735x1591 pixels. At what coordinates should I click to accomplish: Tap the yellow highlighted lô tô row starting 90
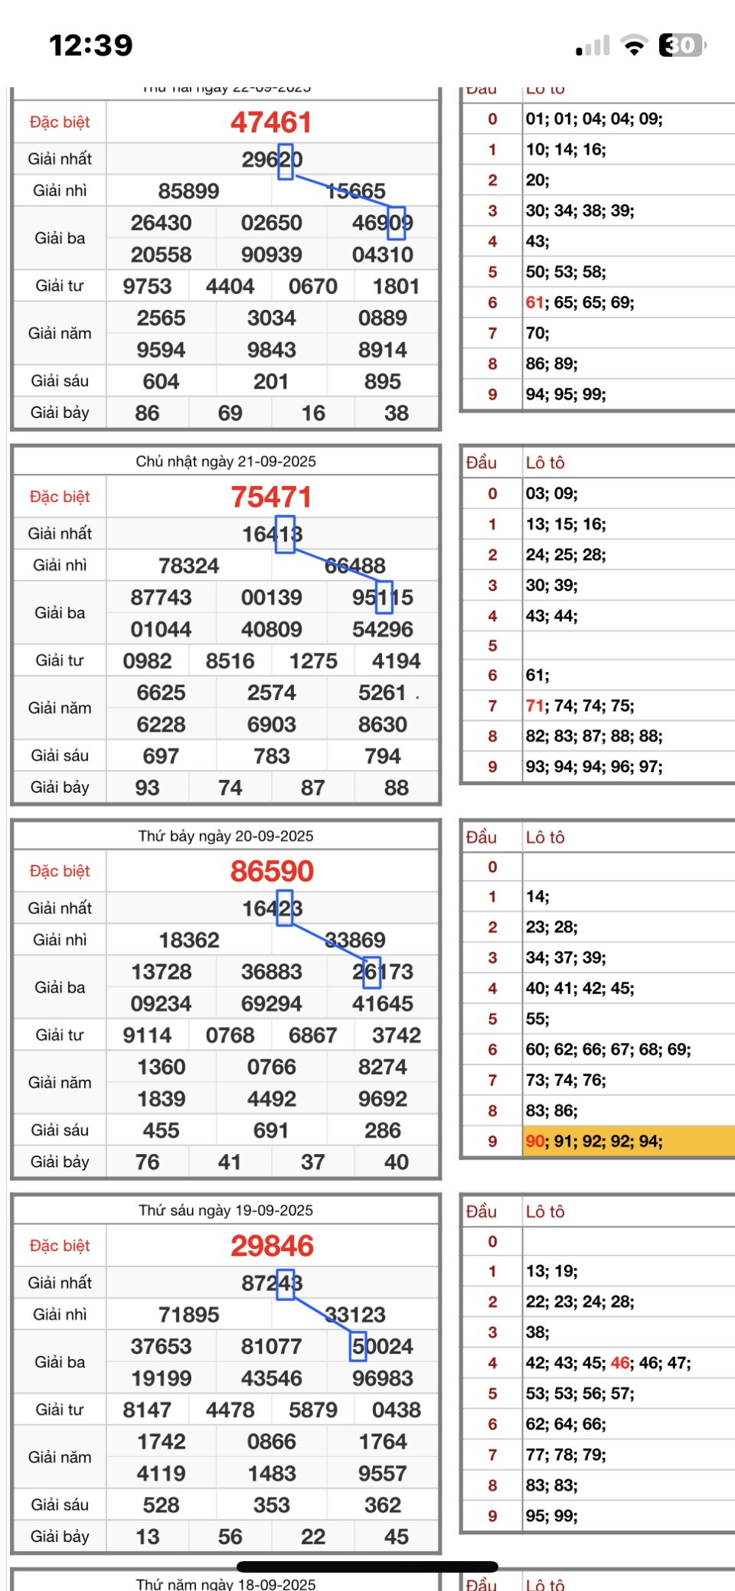[x=628, y=1141]
